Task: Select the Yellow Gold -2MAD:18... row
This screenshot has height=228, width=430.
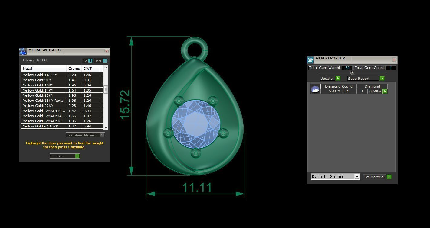Action: tap(62, 121)
